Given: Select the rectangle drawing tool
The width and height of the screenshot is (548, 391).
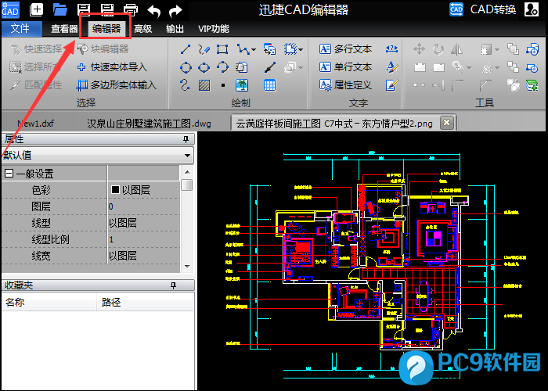Looking at the screenshot, I should tap(222, 49).
